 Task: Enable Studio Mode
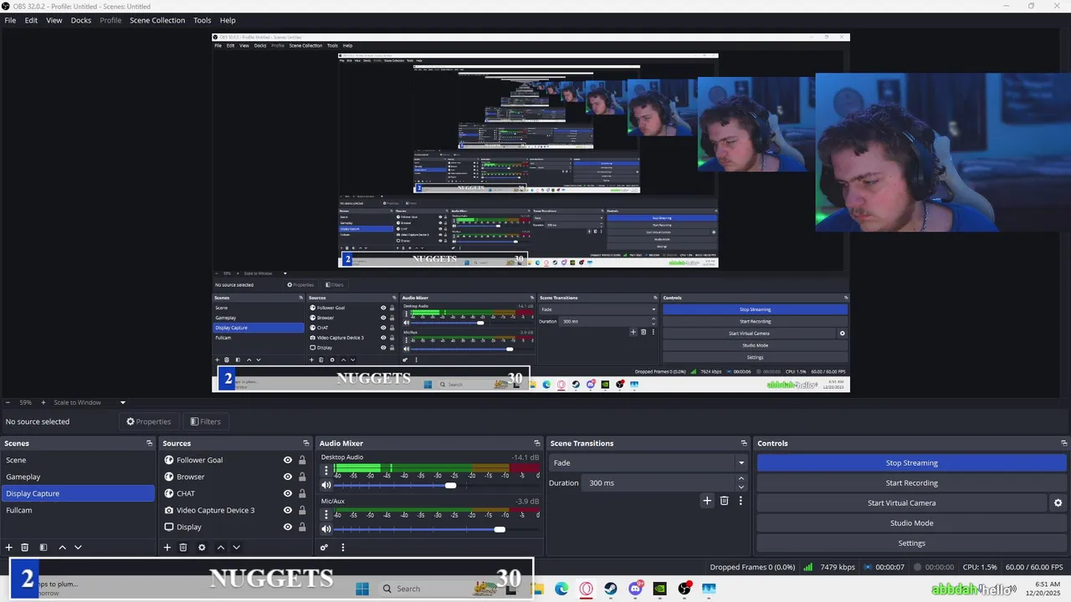(911, 523)
